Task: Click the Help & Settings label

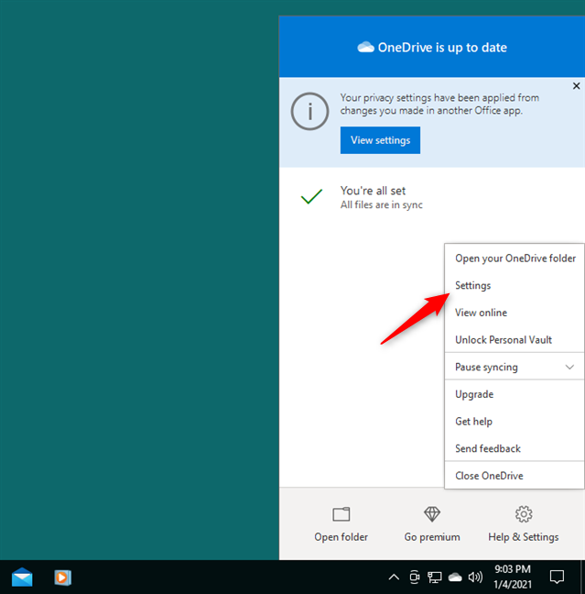Action: click(x=524, y=537)
